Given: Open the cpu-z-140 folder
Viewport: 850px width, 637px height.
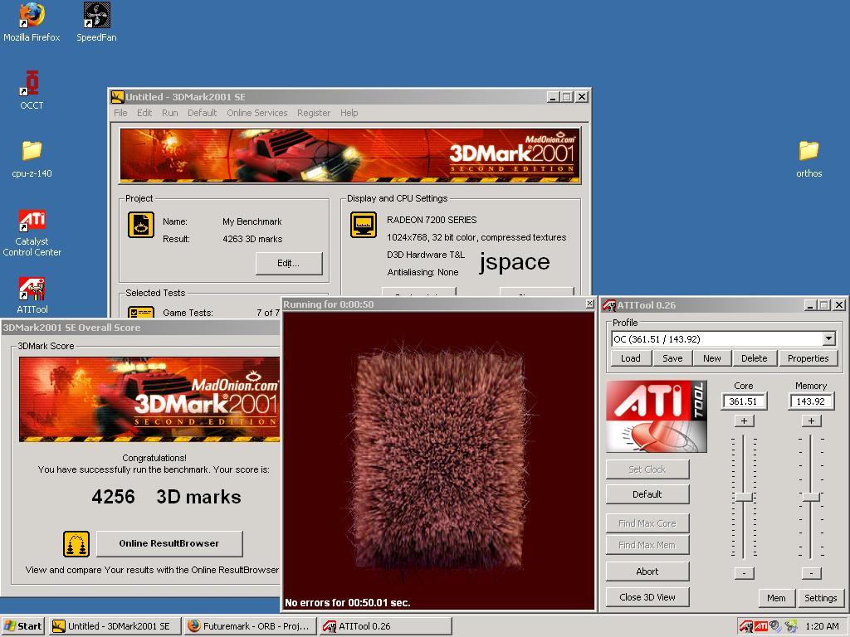Looking at the screenshot, I should pyautogui.click(x=32, y=158).
